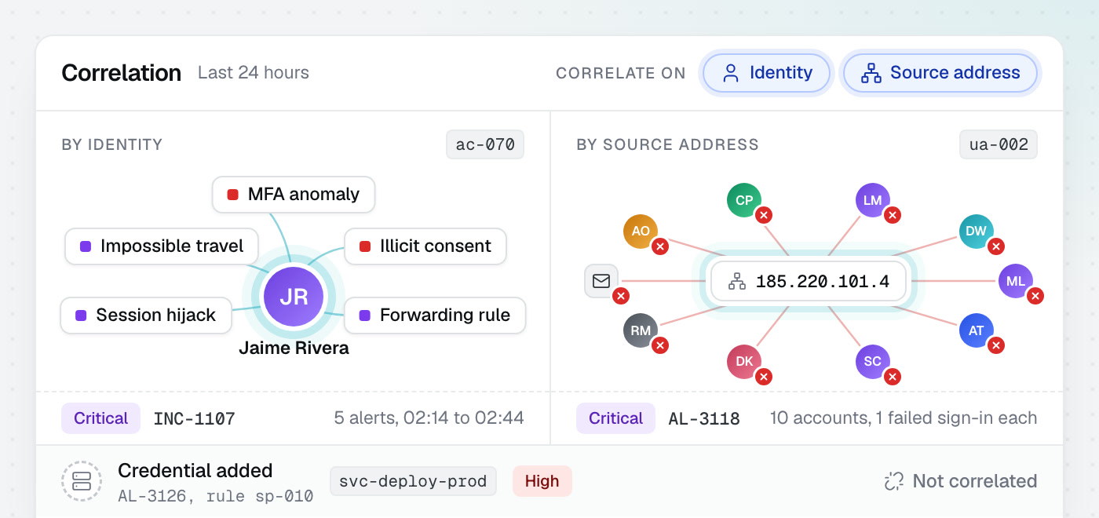Select the RM account avatar
1099x518 pixels.
tap(641, 330)
